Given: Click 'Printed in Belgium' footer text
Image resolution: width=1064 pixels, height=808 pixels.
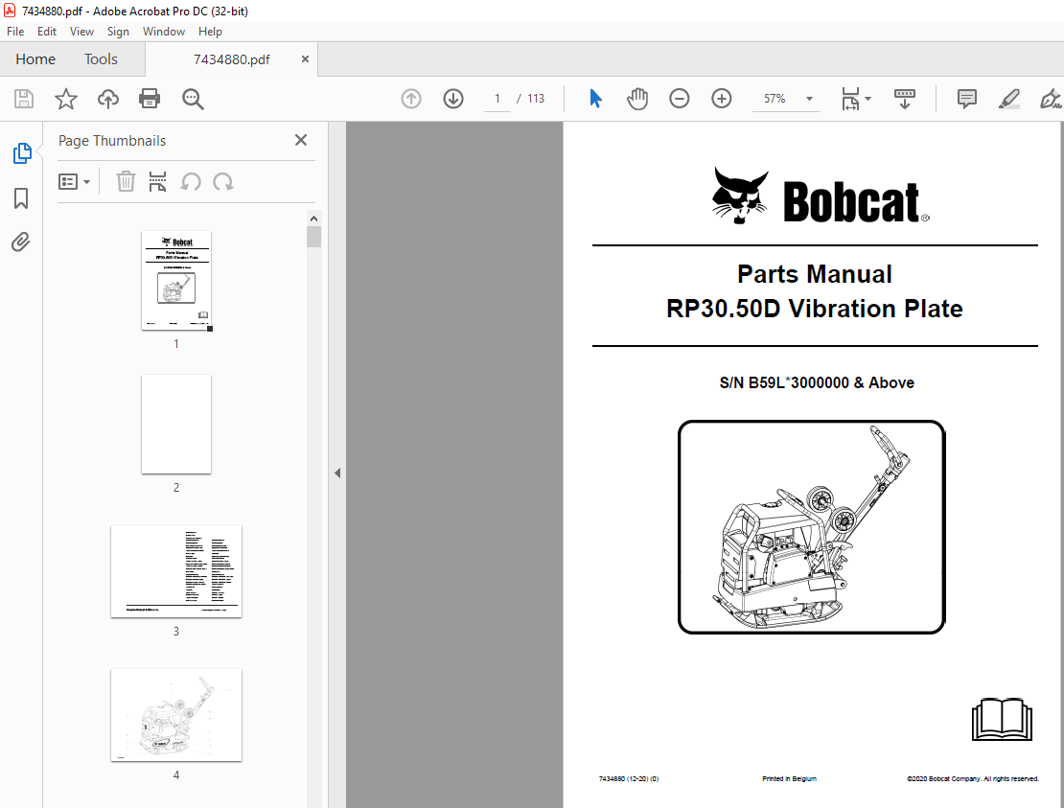Looking at the screenshot, I should (x=789, y=779).
